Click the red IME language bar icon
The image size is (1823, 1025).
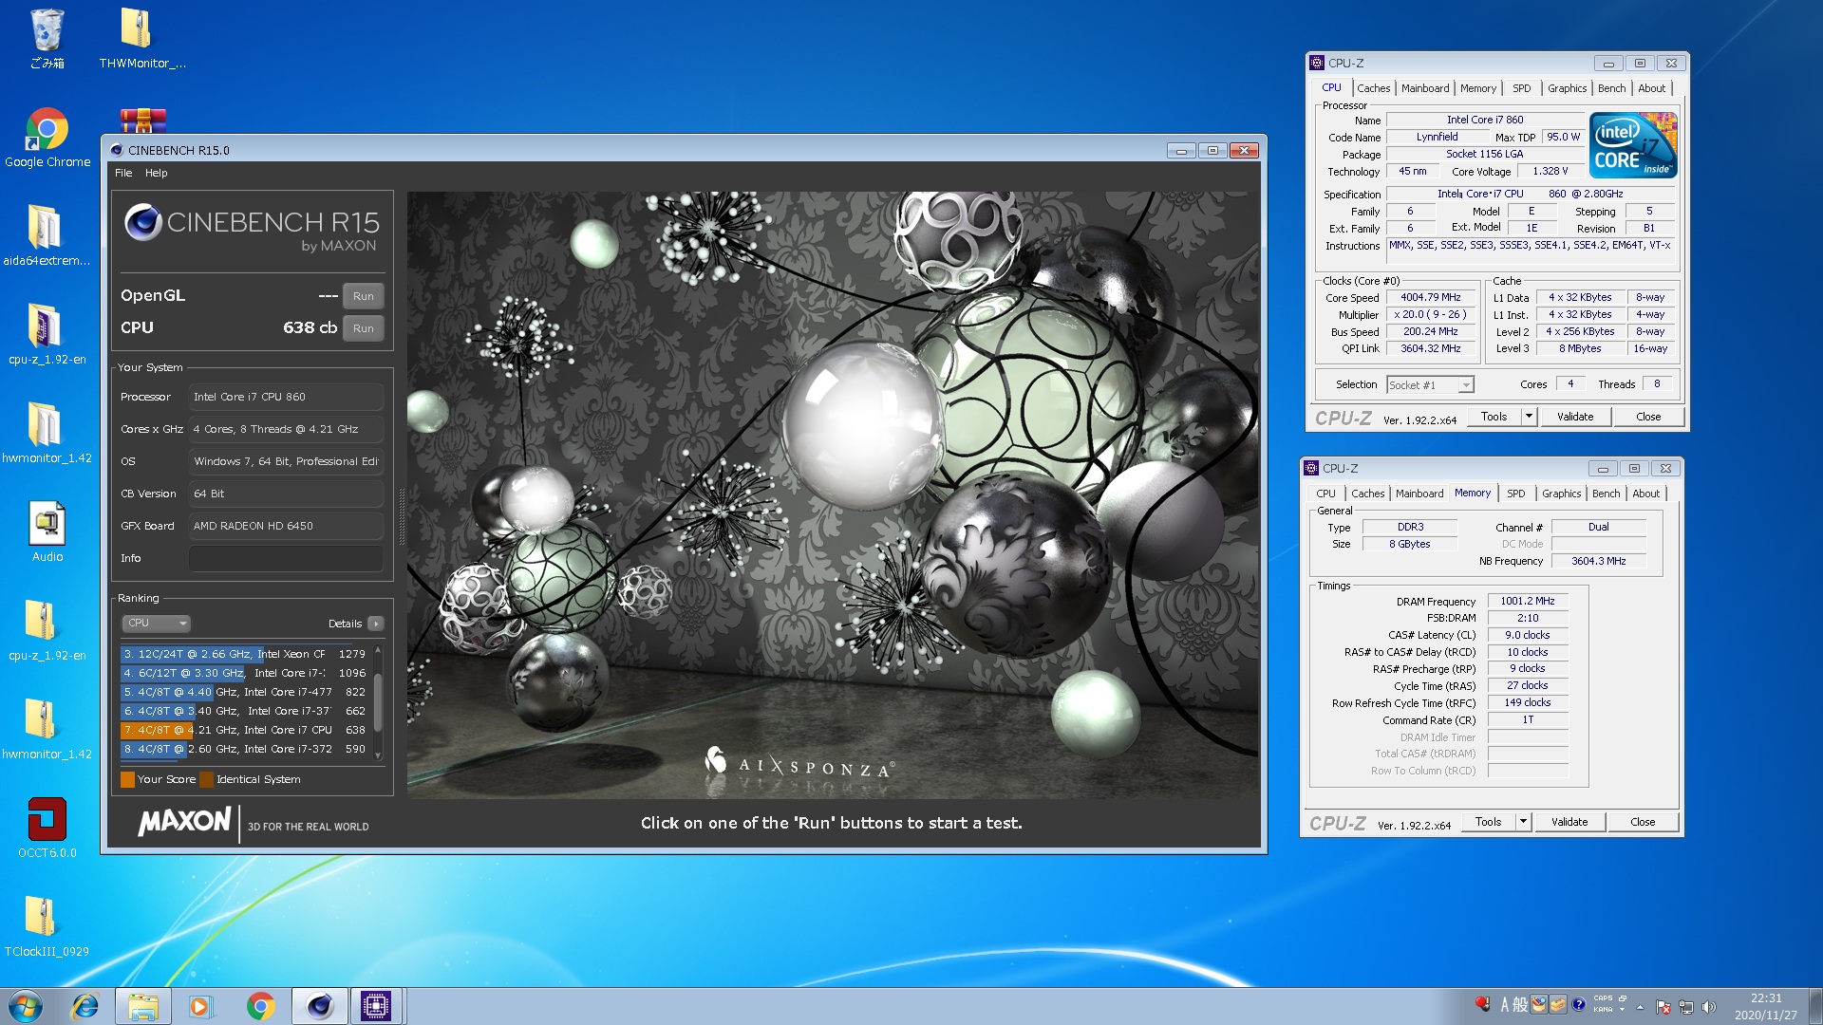tap(1482, 1004)
